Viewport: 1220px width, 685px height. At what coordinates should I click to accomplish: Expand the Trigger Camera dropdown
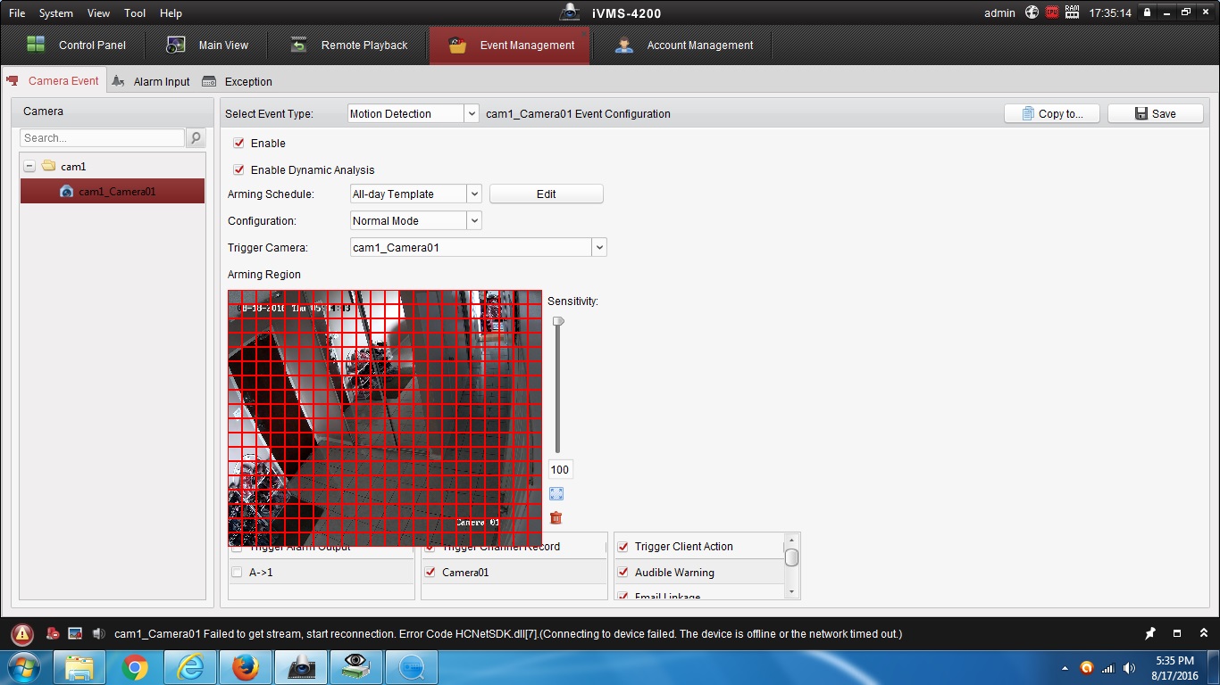[599, 248]
